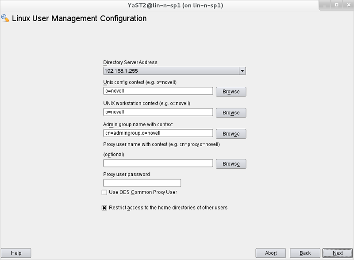Screen dimensions: 354x260
Task: Open the Directory Server Address dropdown
Action: pyautogui.click(x=242, y=71)
